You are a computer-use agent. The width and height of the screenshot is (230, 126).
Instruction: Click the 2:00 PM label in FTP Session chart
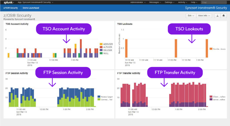point(90,109)
